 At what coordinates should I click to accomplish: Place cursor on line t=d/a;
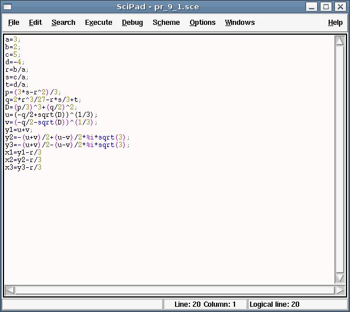pos(17,85)
